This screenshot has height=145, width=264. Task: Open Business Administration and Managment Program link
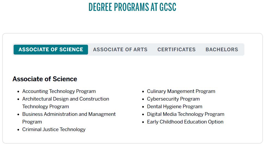coord(69,114)
